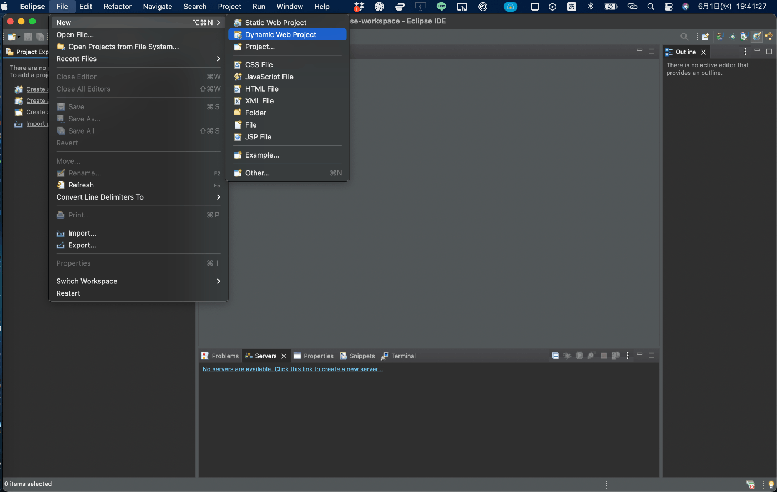The image size is (777, 492).
Task: Click the Import projects tray icon
Action: tap(19, 124)
